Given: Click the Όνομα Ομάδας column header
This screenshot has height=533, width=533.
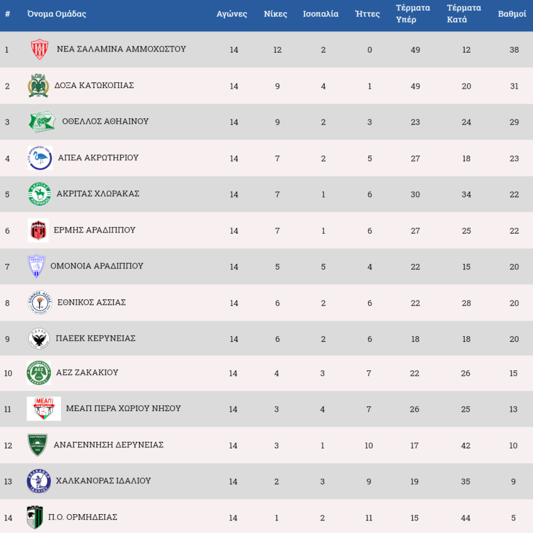Looking at the screenshot, I should [x=56, y=14].
